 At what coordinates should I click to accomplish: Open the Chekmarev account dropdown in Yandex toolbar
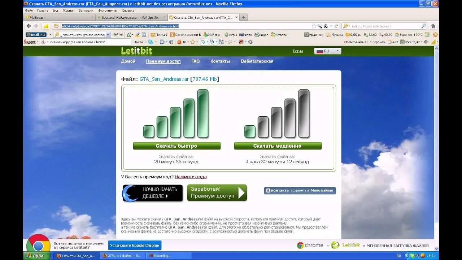coord(357,42)
